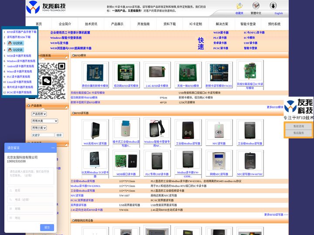Click the IC卡(NFC)发卡器 quick link
The height and width of the screenshot is (235, 314).
tap(254, 33)
